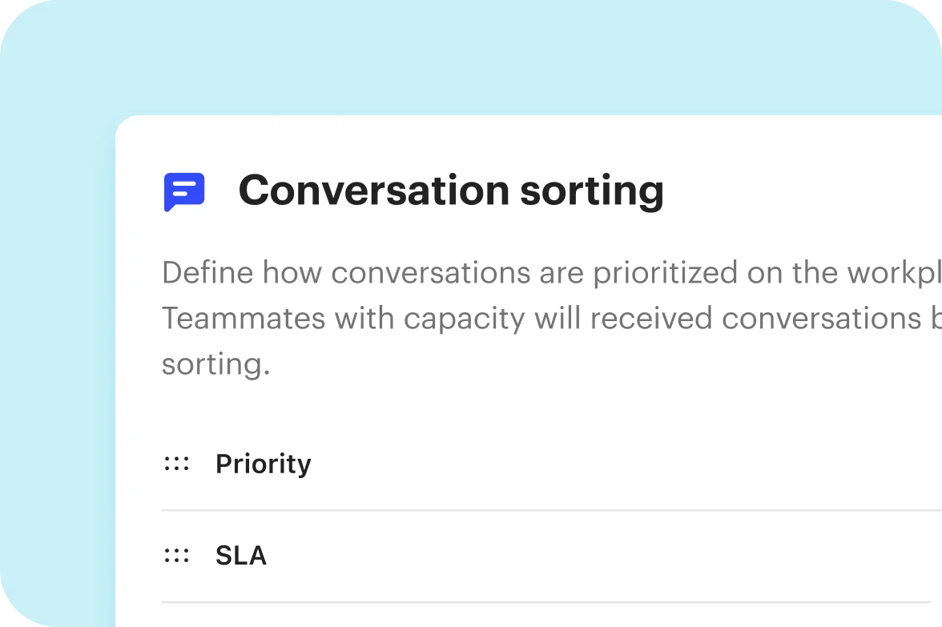This screenshot has height=627, width=942.
Task: Click the line starting Define how conversations
Action: 551,272
